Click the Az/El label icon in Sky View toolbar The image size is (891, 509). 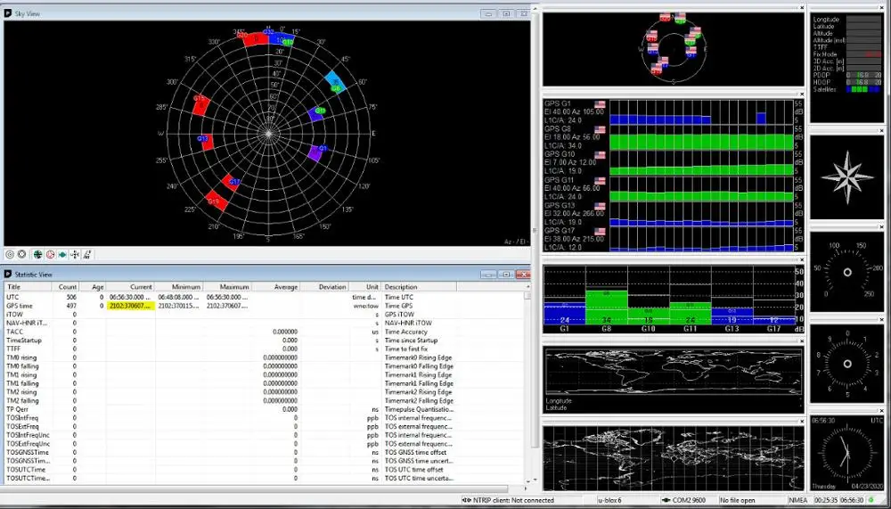point(87,255)
